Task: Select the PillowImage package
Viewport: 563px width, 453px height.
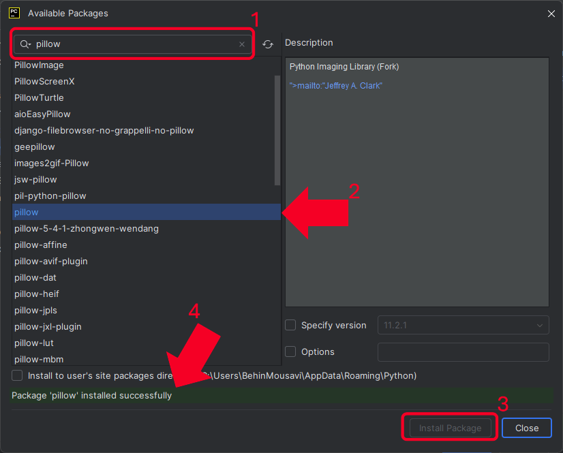Action: click(x=39, y=65)
